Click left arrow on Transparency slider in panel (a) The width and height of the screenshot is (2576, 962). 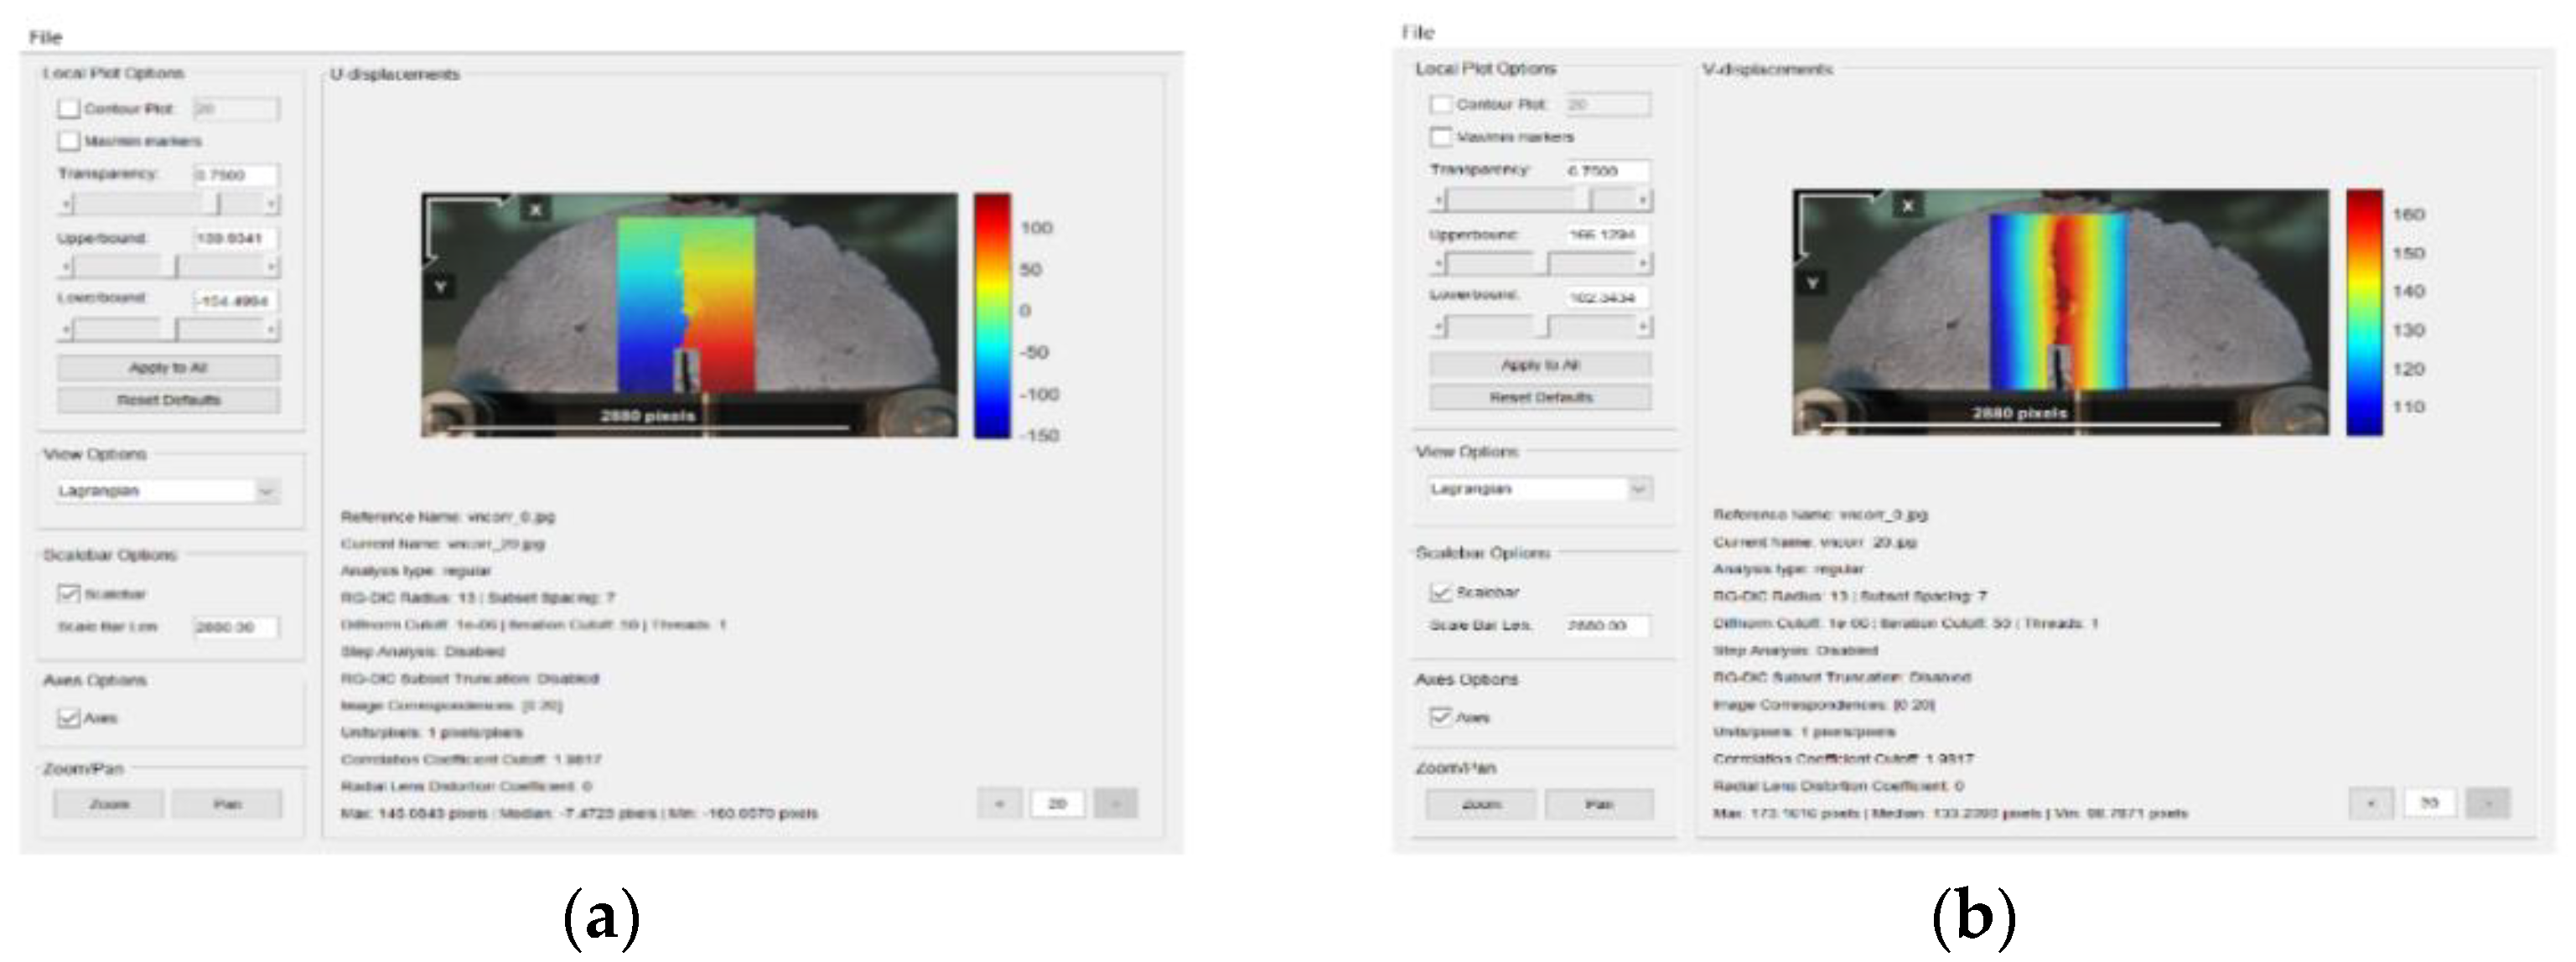pyautogui.click(x=66, y=204)
